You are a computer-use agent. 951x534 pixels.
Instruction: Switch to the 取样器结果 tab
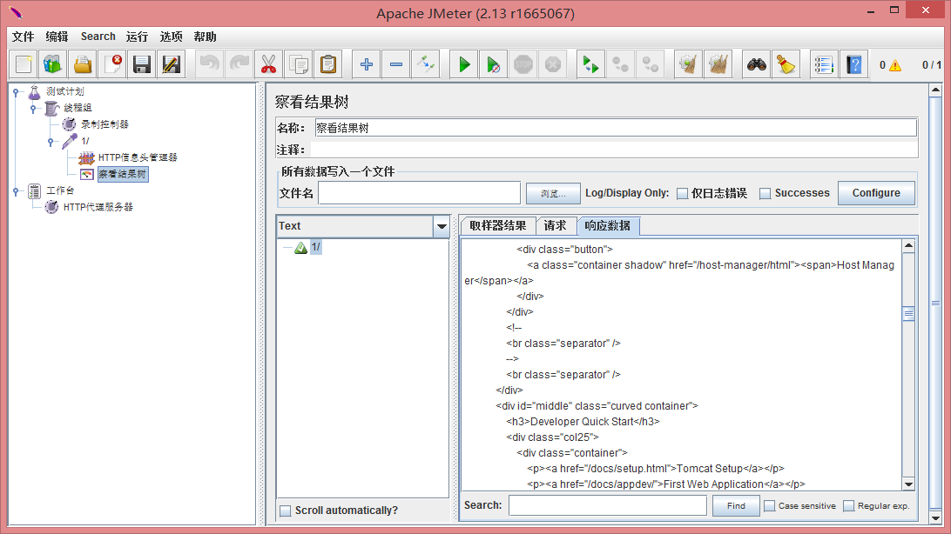(x=498, y=226)
